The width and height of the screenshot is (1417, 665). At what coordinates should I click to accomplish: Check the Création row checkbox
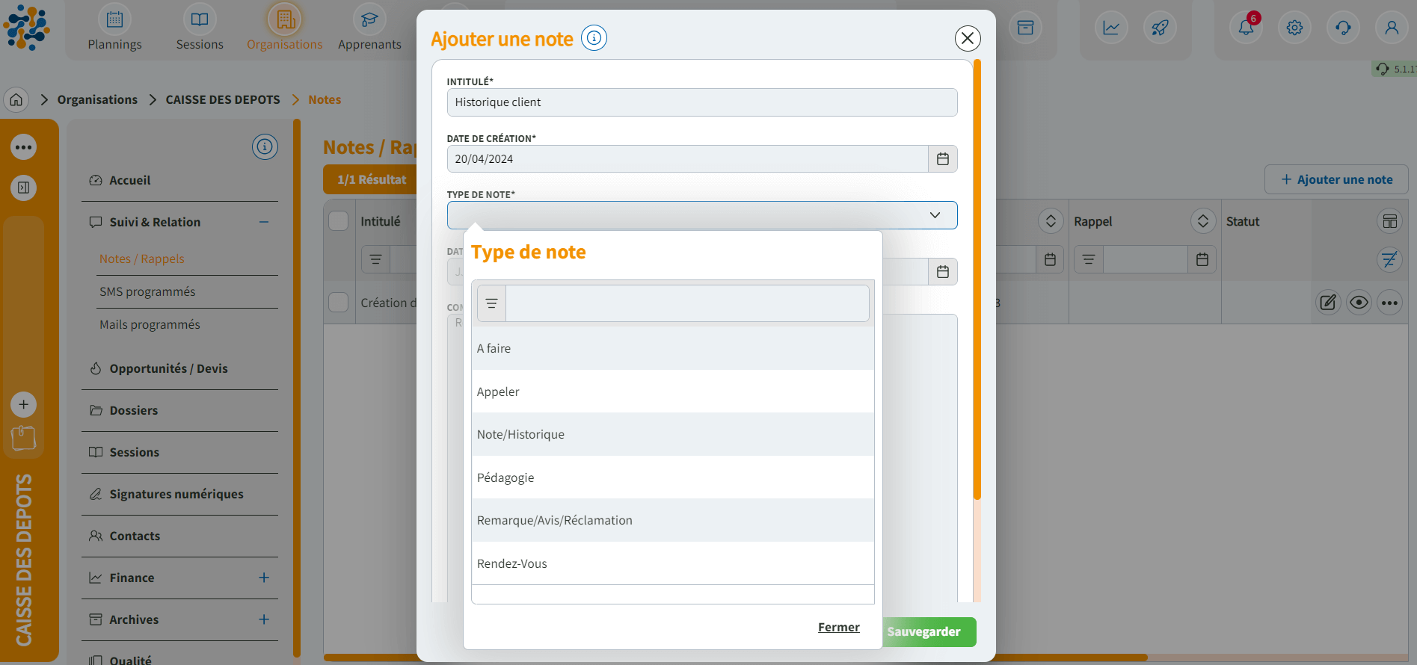tap(339, 303)
